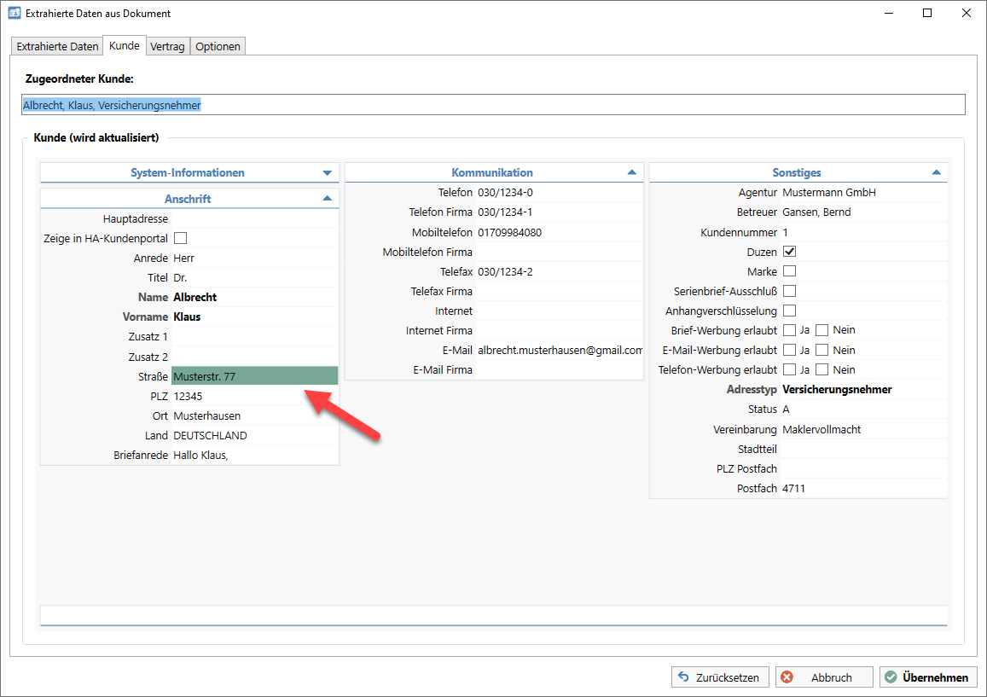Click the green checkmark icon on Übernehmen

click(891, 677)
